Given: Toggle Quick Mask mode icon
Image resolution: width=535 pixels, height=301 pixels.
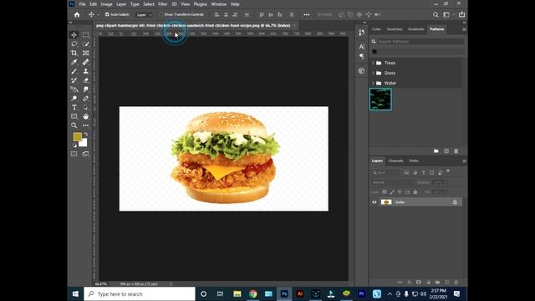Looking at the screenshot, I should 74,154.
